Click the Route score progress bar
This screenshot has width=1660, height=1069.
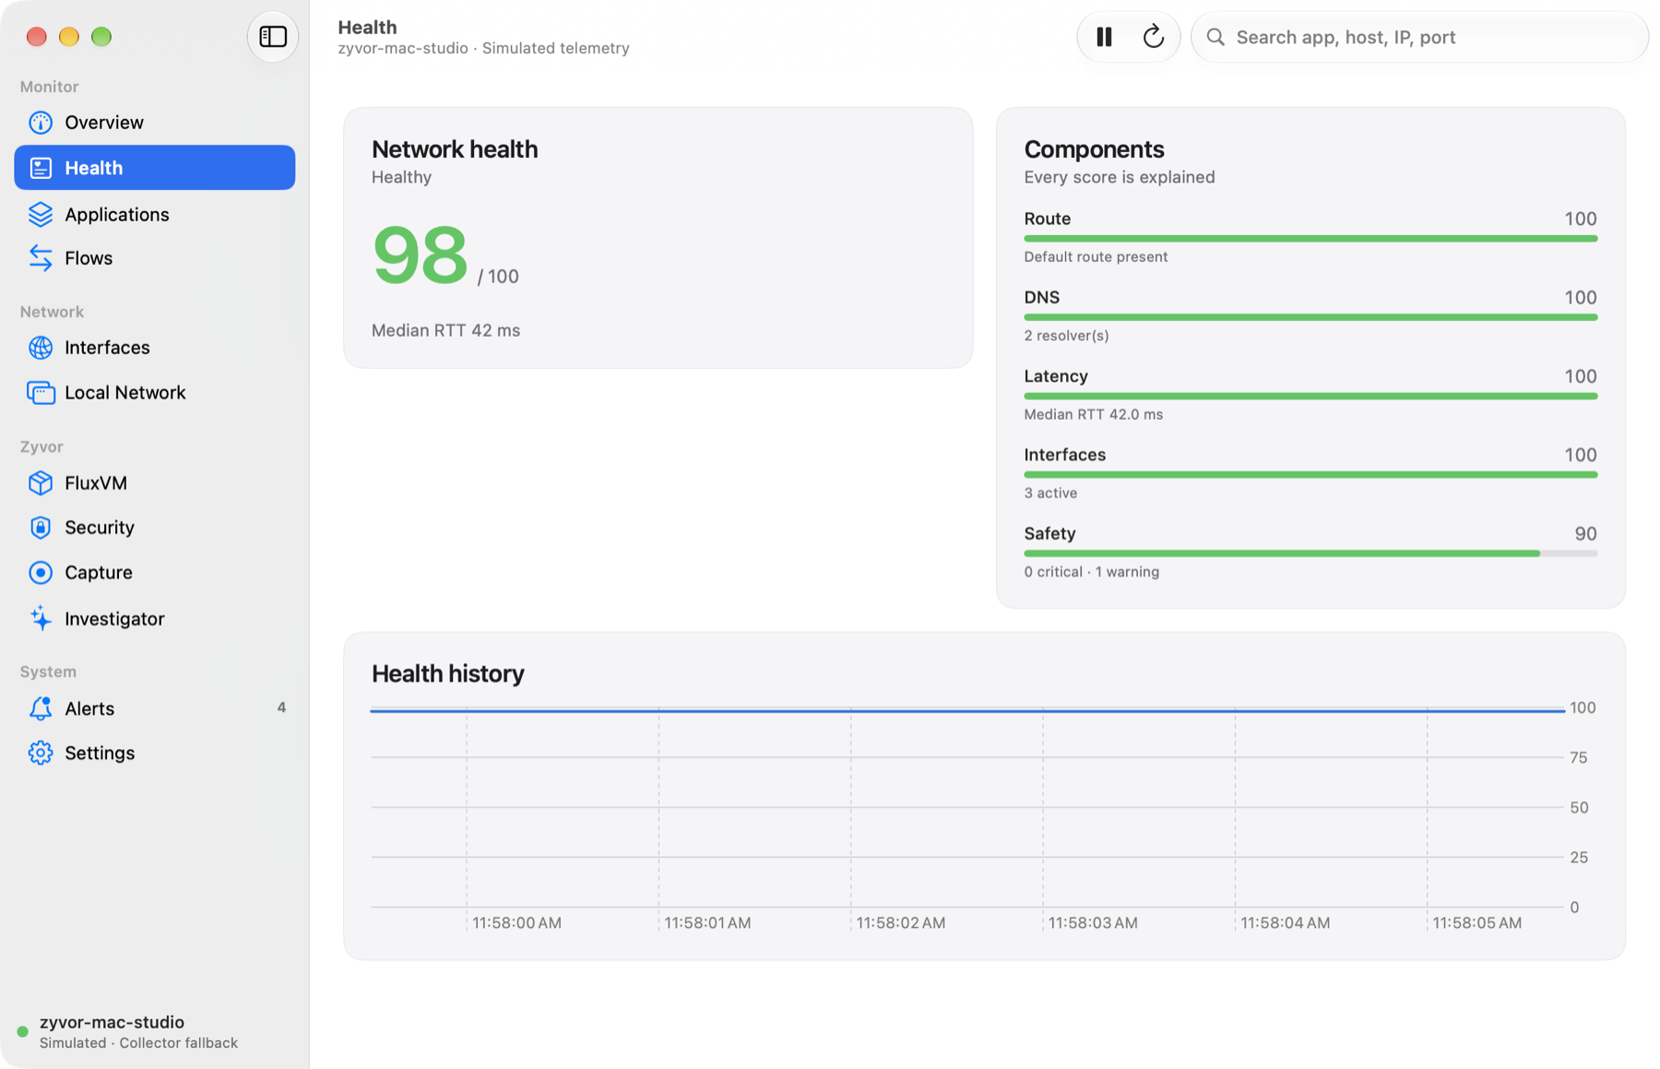(x=1310, y=239)
